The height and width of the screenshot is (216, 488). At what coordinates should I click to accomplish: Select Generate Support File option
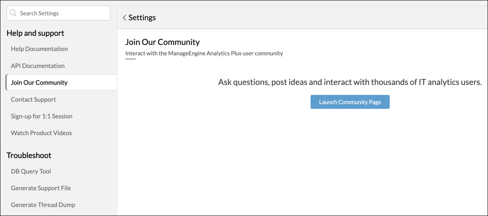(x=41, y=188)
